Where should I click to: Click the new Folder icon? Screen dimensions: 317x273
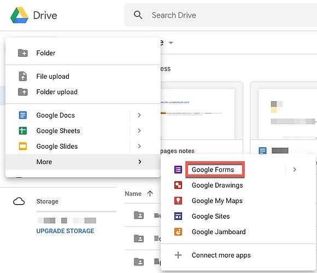click(x=23, y=53)
